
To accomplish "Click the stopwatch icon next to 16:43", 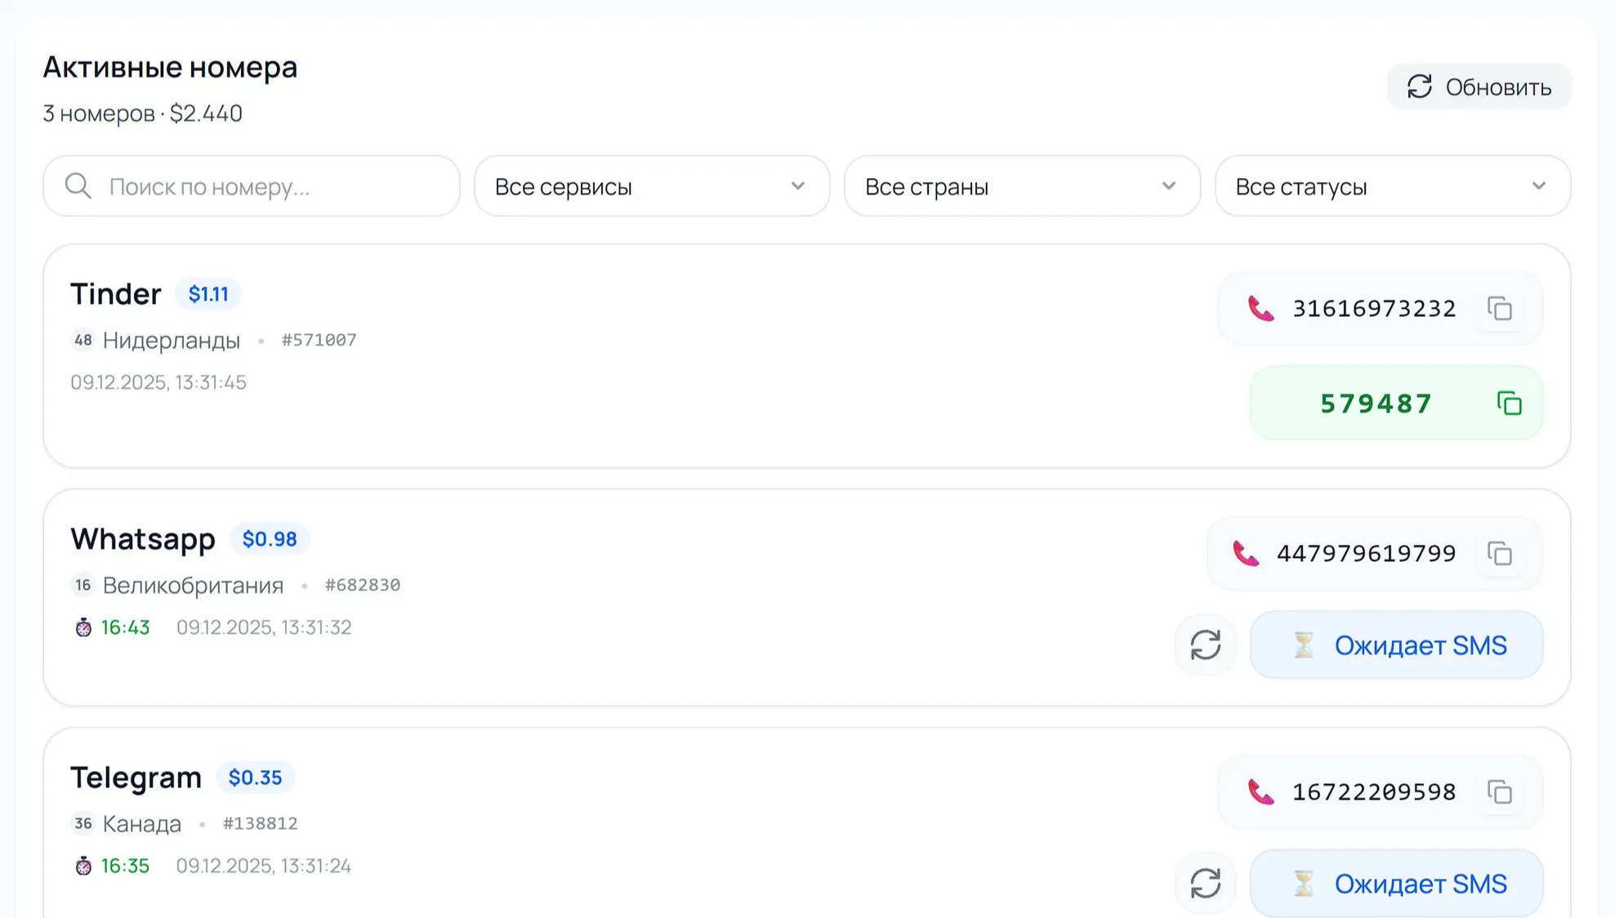I will pyautogui.click(x=83, y=627).
